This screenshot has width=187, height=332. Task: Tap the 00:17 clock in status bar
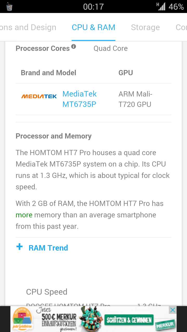click(94, 7)
